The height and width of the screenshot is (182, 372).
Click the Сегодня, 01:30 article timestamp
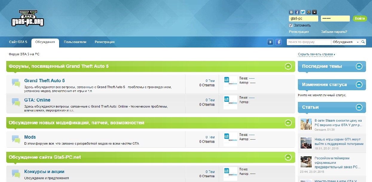[x=324, y=130]
